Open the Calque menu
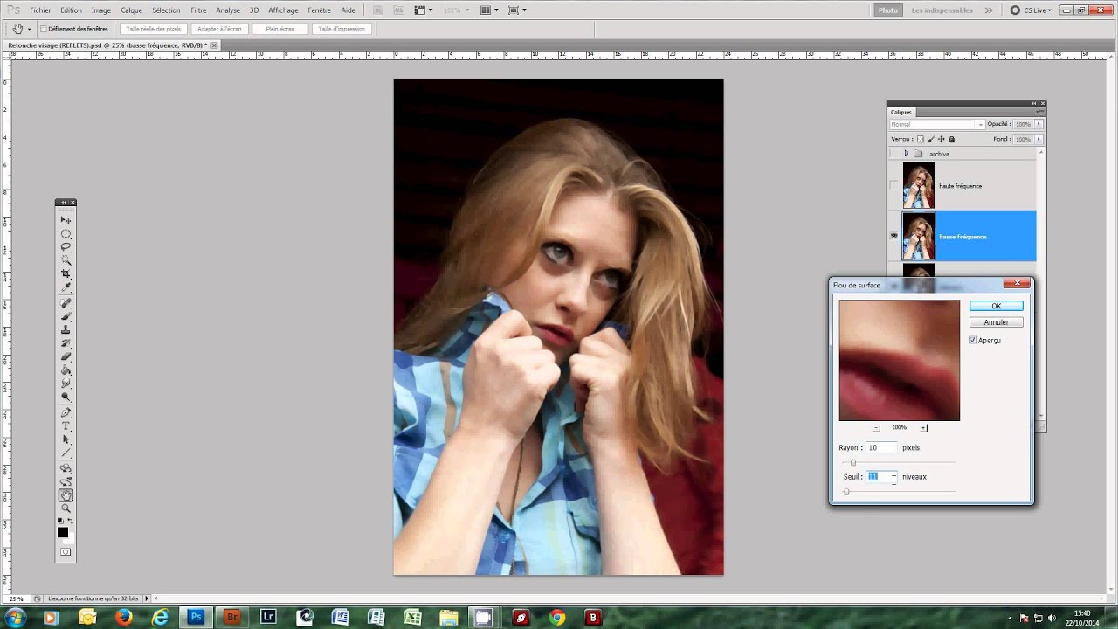The image size is (1118, 629). pos(132,10)
